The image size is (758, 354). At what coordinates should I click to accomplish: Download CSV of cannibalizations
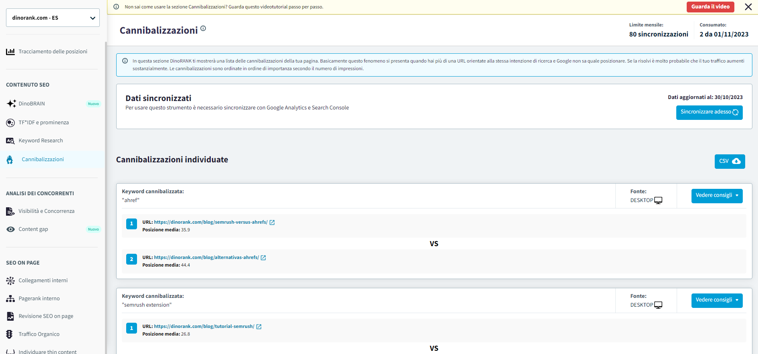(730, 161)
